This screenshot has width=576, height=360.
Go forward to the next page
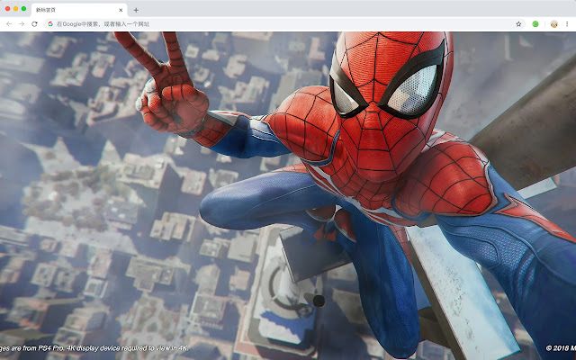22,24
